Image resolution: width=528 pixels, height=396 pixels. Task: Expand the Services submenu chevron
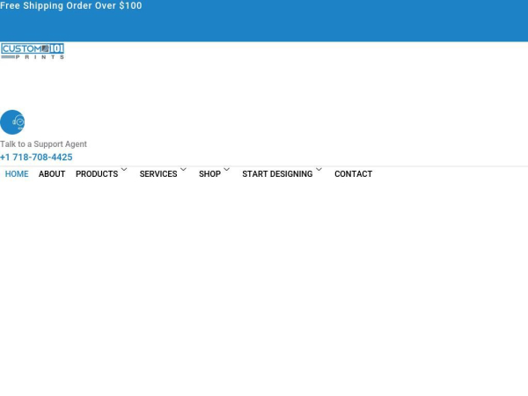pyautogui.click(x=183, y=170)
